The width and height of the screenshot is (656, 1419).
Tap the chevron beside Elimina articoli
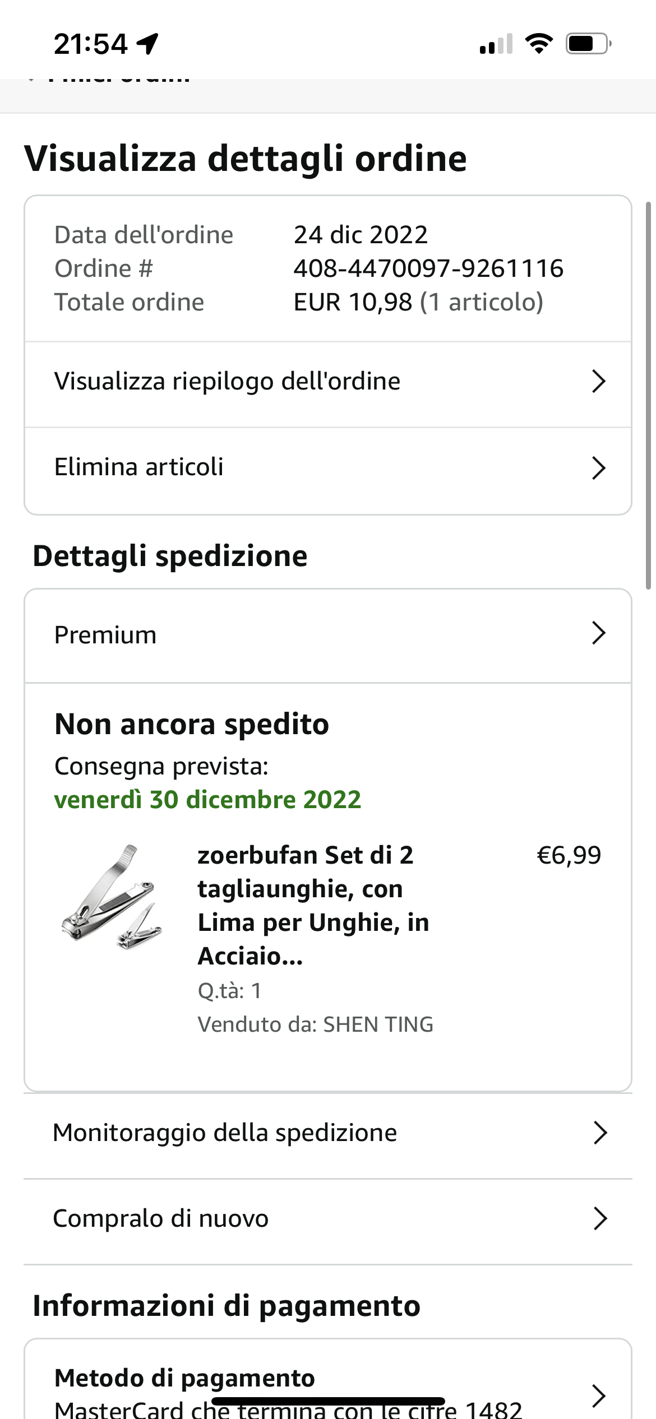click(599, 468)
